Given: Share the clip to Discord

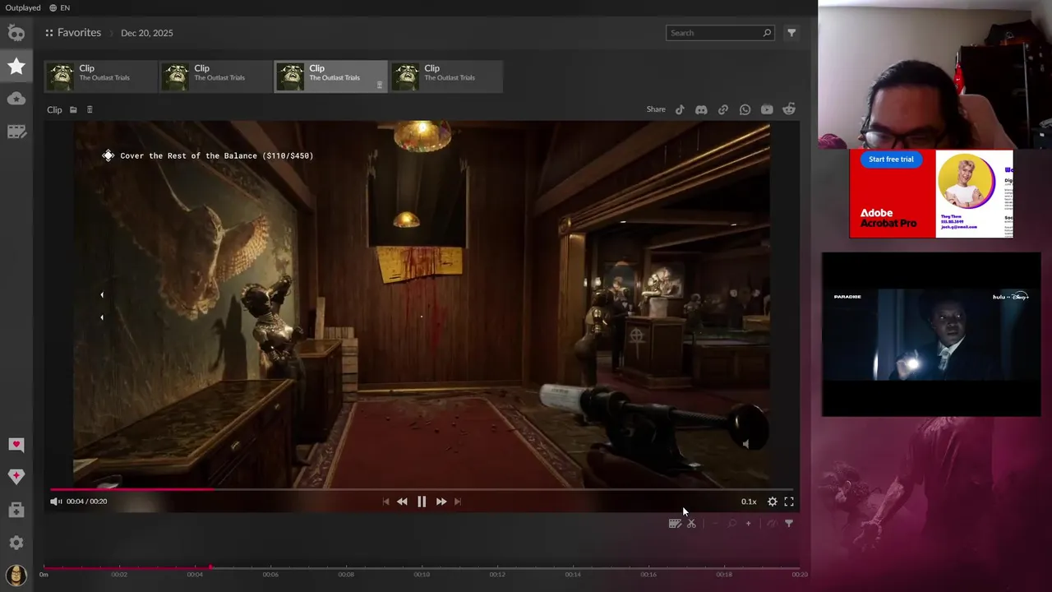Looking at the screenshot, I should coord(701,109).
